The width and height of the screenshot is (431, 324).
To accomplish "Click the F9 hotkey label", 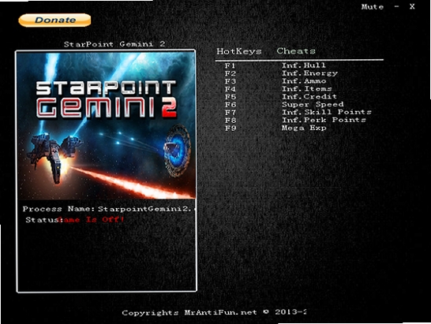I will 230,128.
